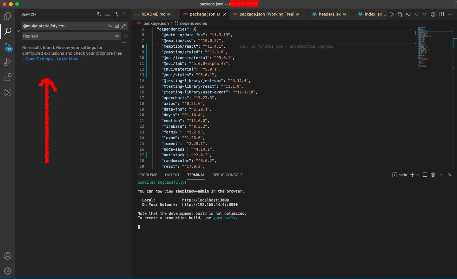Click in the Replace input field
Screen dimensions: 457x279
point(67,36)
